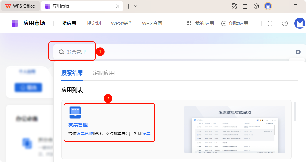Open 我的应用 page

pyautogui.click(x=200, y=23)
